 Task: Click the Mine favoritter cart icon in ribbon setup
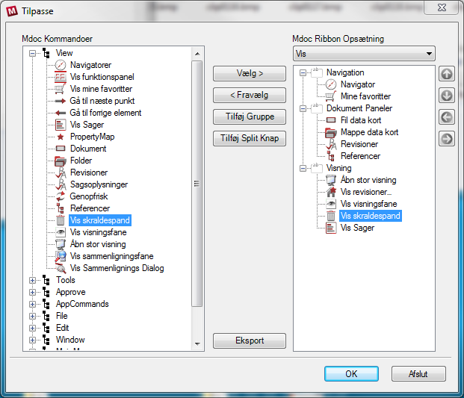click(331, 96)
